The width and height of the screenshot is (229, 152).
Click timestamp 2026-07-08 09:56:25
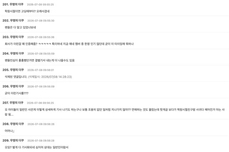40,103
